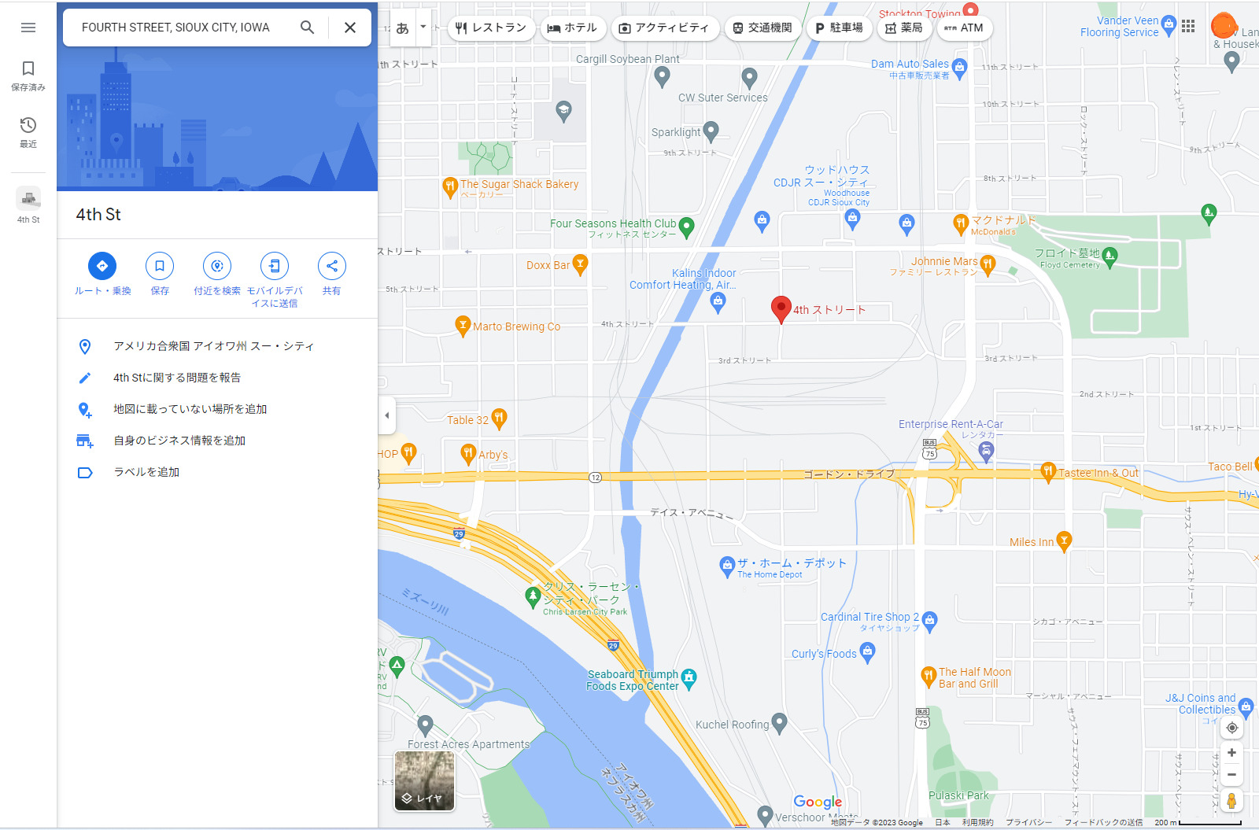Click the Street View pegman icon
This screenshot has height=830, width=1259.
(1231, 801)
